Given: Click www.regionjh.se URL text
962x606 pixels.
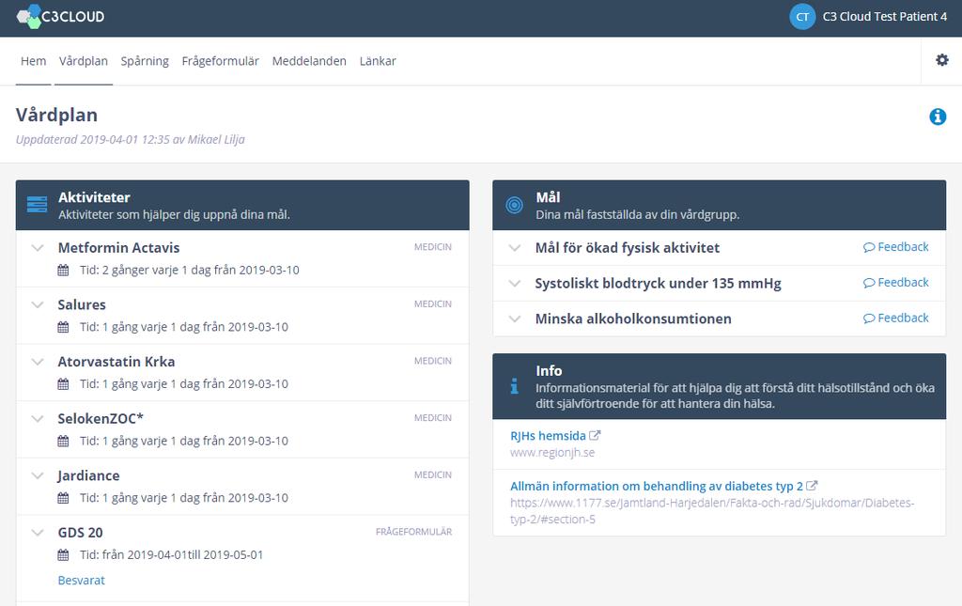Looking at the screenshot, I should 552,453.
